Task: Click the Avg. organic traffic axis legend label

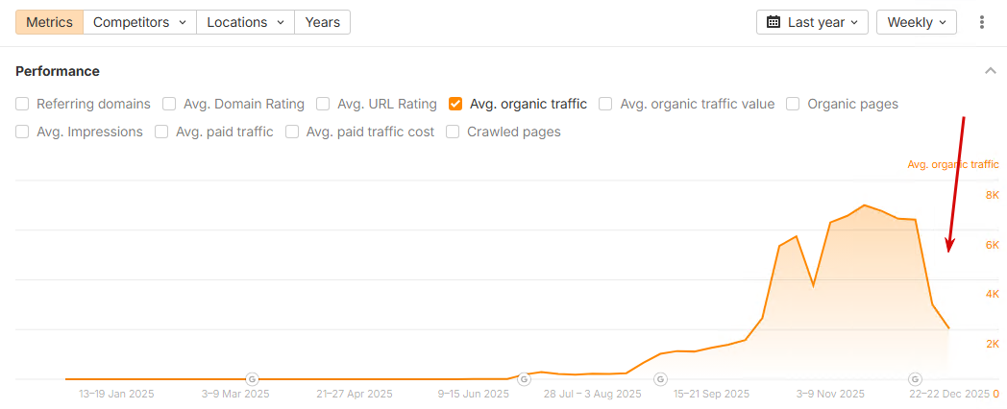Action: click(x=952, y=165)
